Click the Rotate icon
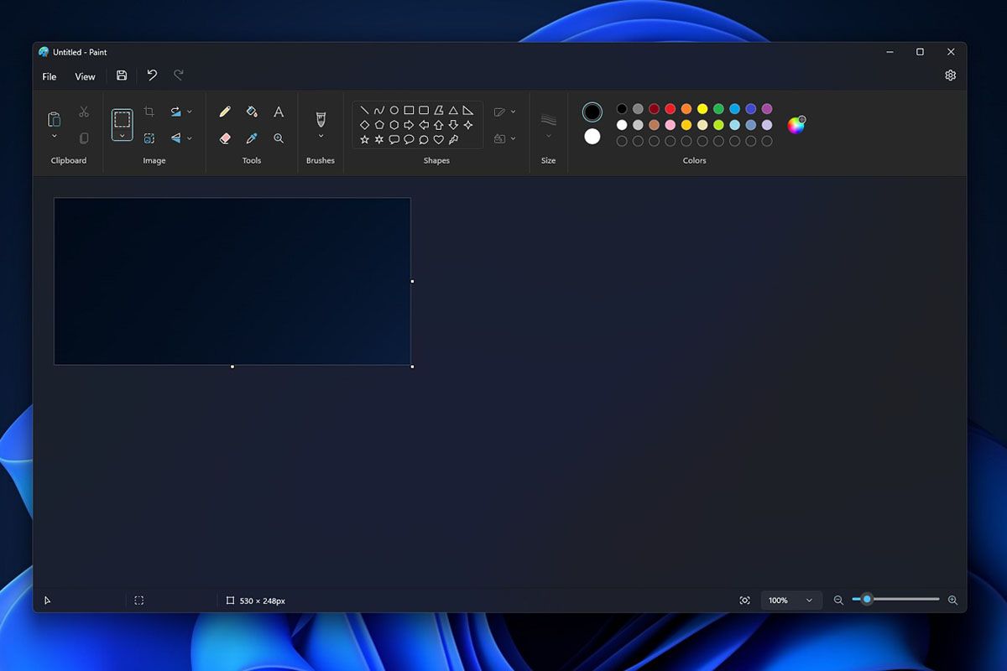This screenshot has width=1007, height=671. coord(175,112)
